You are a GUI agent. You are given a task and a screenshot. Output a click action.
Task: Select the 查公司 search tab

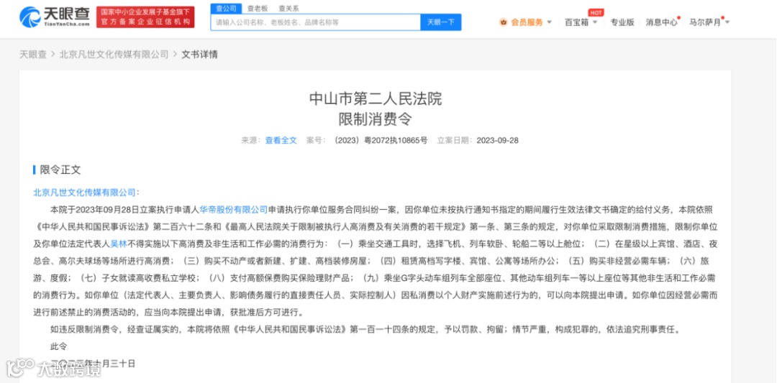[227, 9]
